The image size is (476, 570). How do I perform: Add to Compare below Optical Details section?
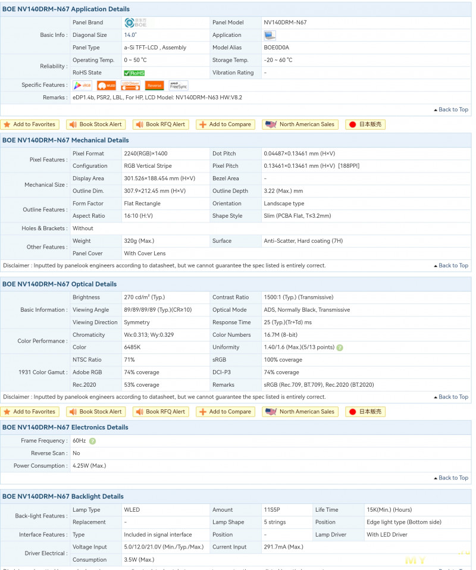(226, 412)
